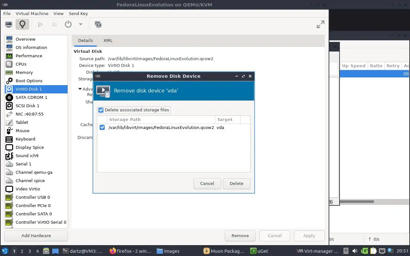The height and width of the screenshot is (256, 410).
Task: Click the power Shut Down icon
Action: [x=68, y=24]
